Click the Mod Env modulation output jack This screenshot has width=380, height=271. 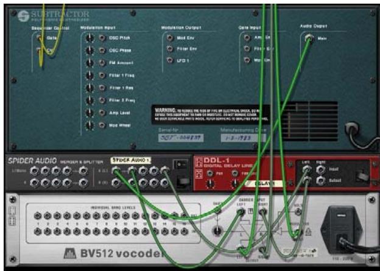tap(170, 38)
